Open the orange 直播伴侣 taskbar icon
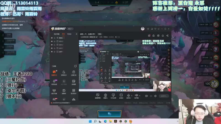Image resolution: width=221 pixels, height=124 pixels. [131, 121]
